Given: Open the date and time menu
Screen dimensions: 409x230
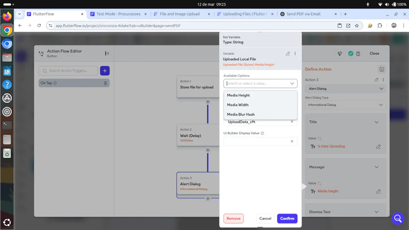Looking at the screenshot, I should [211, 4].
